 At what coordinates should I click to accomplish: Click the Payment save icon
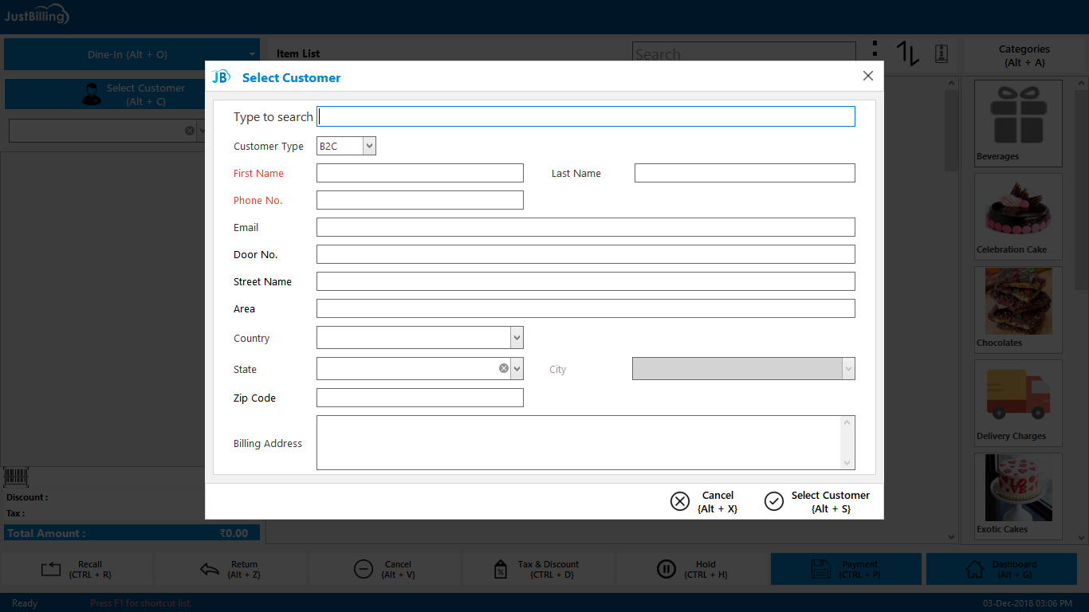(821, 569)
